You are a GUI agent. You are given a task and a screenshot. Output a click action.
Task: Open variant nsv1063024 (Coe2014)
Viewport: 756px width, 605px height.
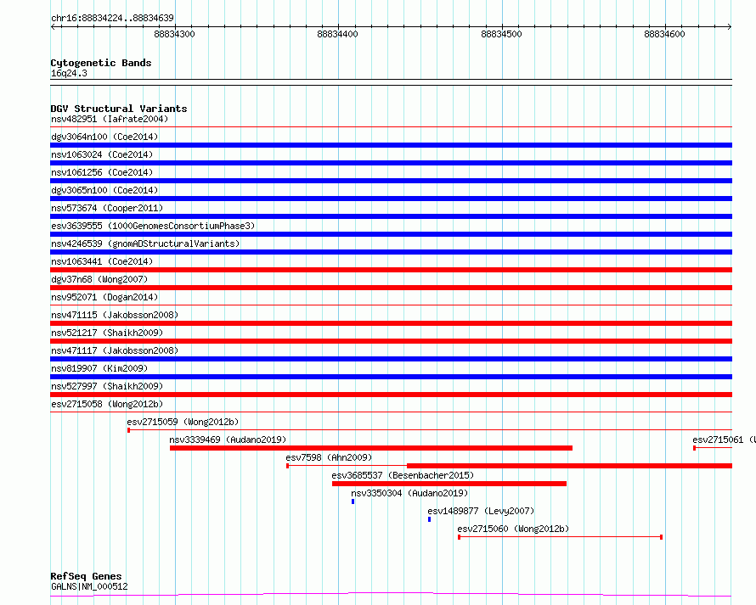[102, 154]
